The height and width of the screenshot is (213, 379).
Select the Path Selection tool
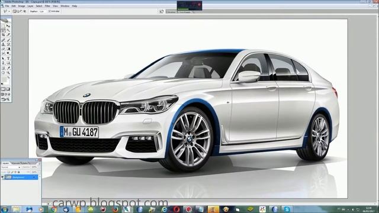pos(3,59)
